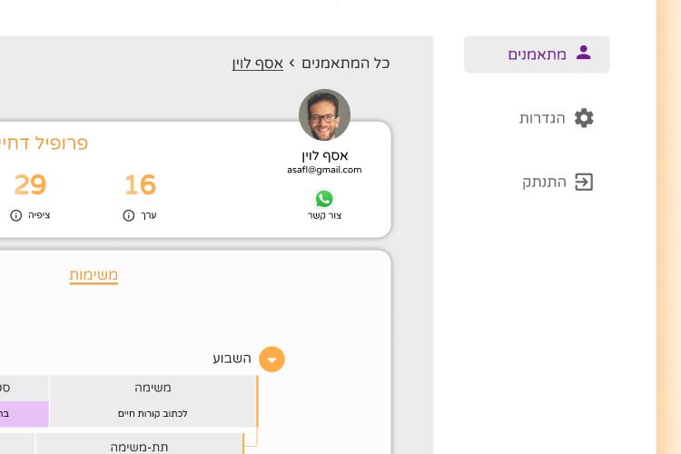Click the logout arrow icon
Viewport: 681px width, 454px height.
[x=584, y=182]
